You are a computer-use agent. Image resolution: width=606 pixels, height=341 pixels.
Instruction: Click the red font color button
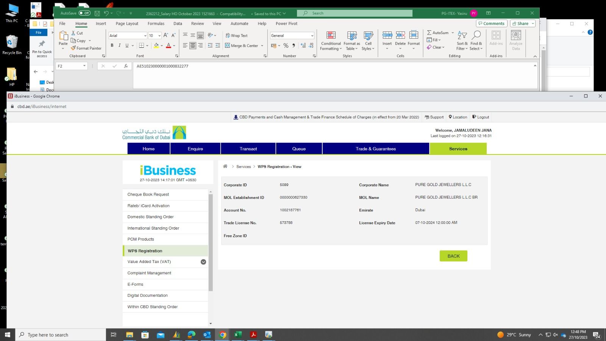(169, 45)
